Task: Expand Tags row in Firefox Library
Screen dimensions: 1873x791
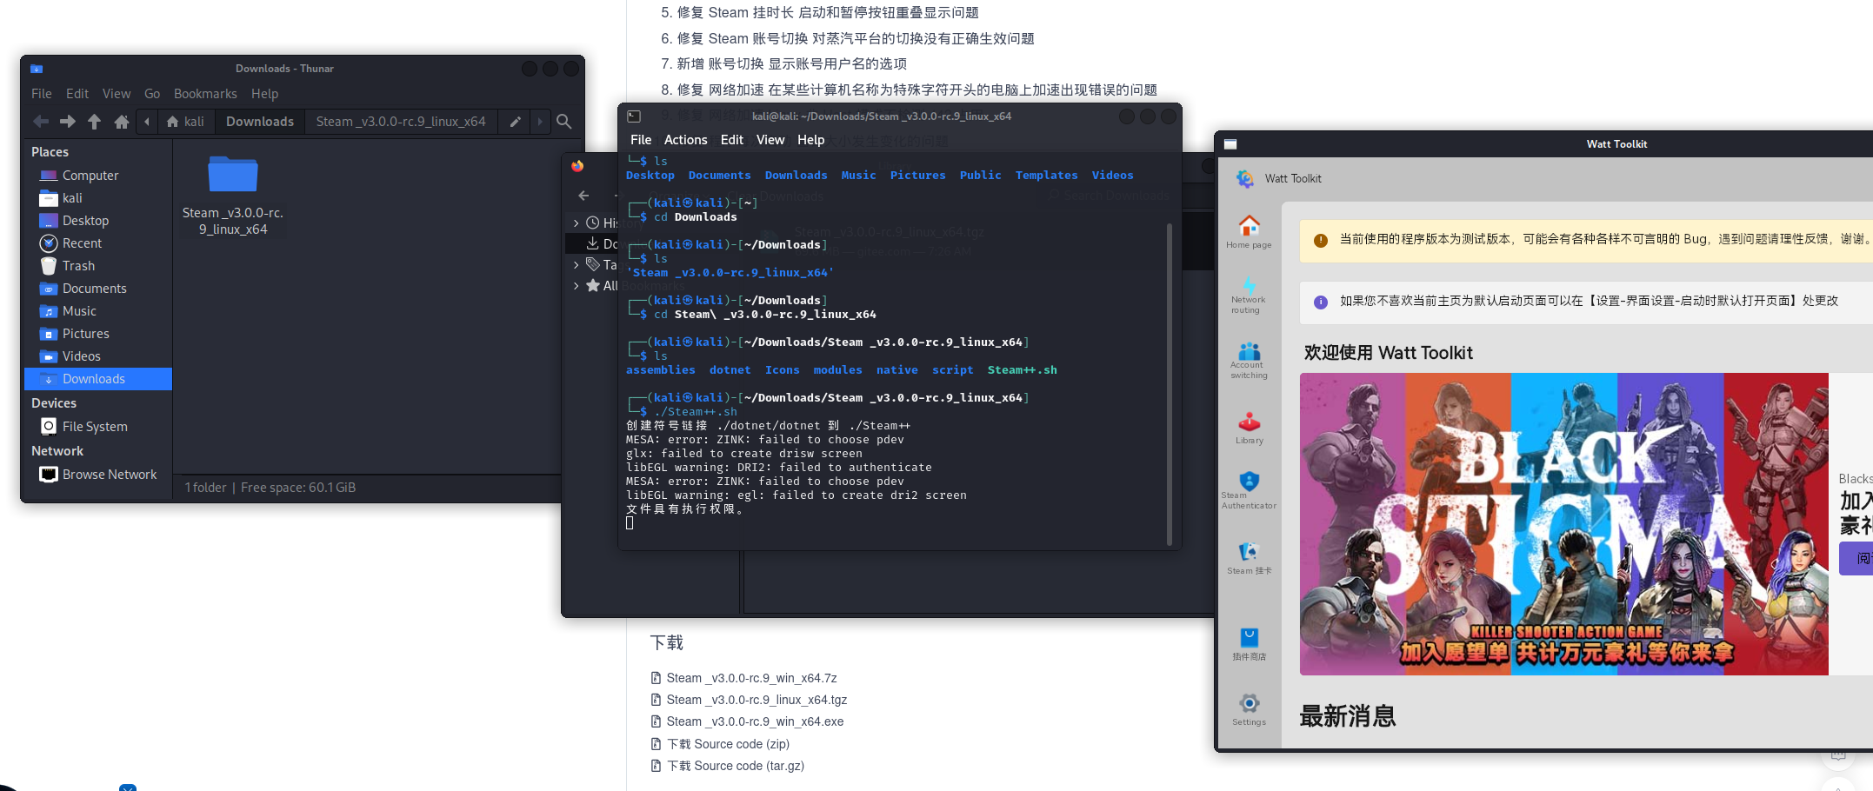Action: point(576,265)
